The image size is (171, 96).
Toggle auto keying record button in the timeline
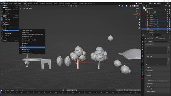point(63,90)
